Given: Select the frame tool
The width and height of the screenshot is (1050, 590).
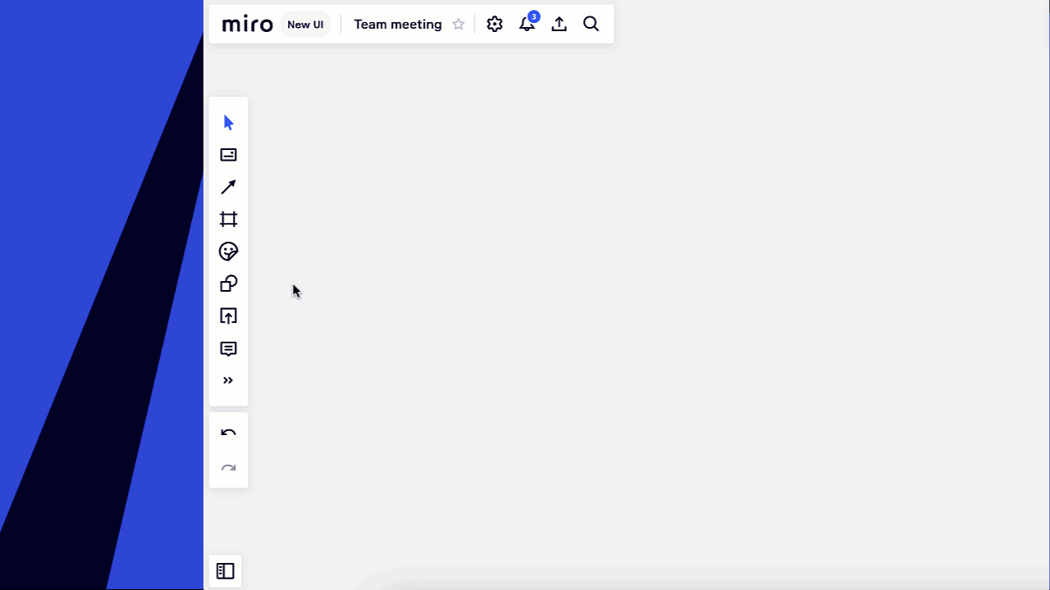Looking at the screenshot, I should (228, 219).
